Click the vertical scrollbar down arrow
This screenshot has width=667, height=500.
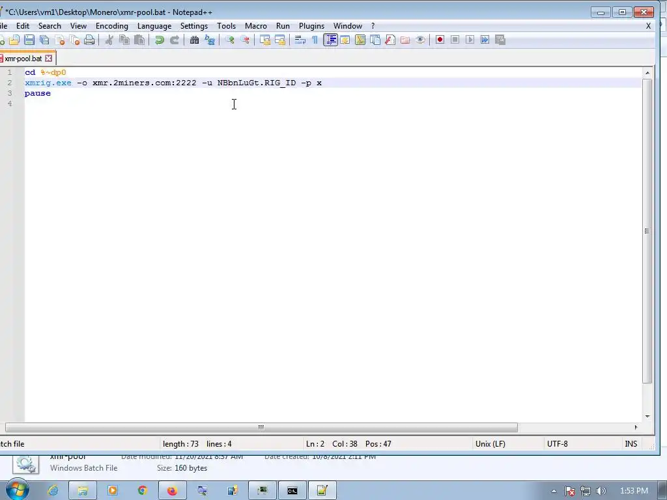[x=647, y=416]
